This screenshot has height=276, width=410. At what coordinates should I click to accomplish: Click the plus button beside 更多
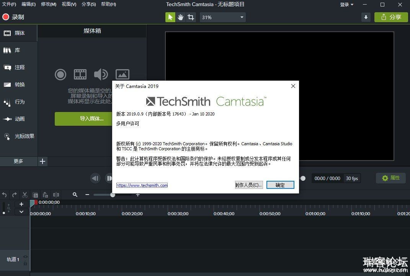click(x=42, y=161)
